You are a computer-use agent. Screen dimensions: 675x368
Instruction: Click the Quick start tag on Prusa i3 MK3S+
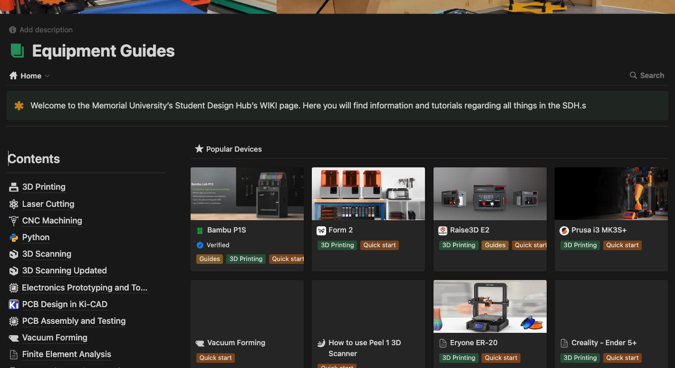pos(622,245)
